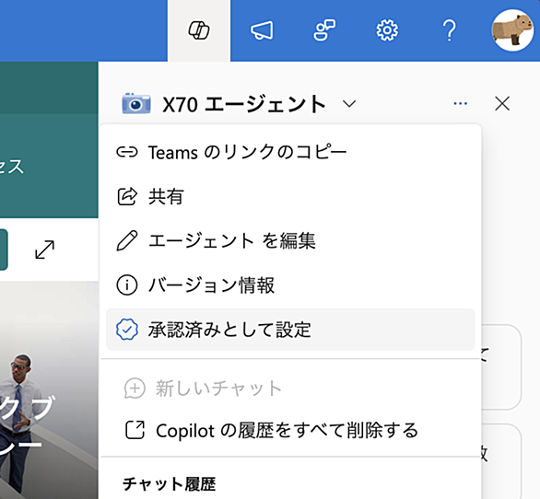Open バージョン情報 menu item

coord(290,285)
